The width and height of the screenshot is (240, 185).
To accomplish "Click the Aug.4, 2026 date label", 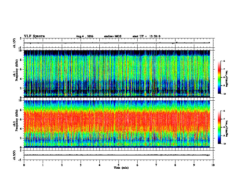I will tap(85, 36).
